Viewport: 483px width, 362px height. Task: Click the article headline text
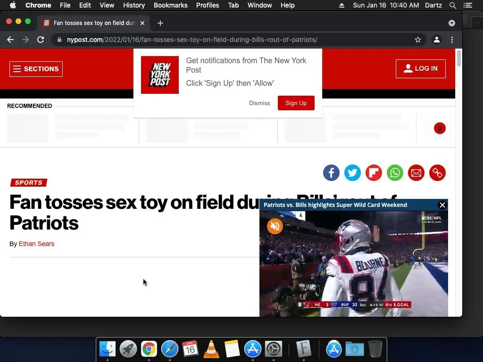[134, 213]
